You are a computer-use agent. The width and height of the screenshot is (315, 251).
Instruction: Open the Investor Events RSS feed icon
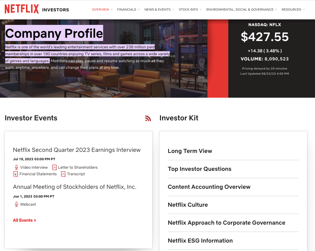(x=148, y=119)
